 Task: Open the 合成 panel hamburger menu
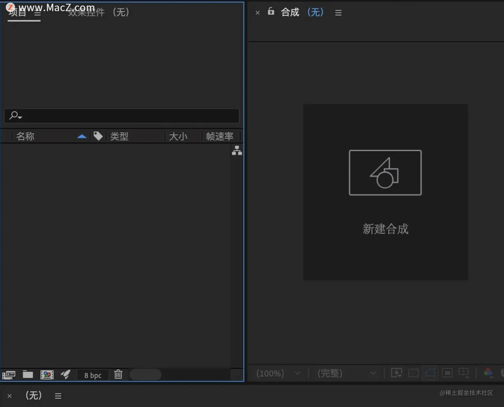338,13
